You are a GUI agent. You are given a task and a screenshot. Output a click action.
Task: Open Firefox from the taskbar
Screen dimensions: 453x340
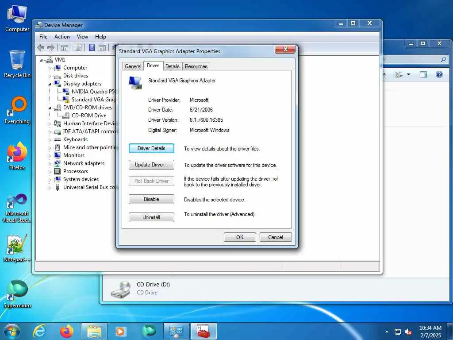[x=67, y=331]
